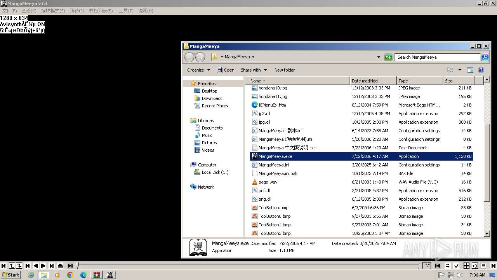
Task: Sort files by the Type column header
Action: coord(420,80)
